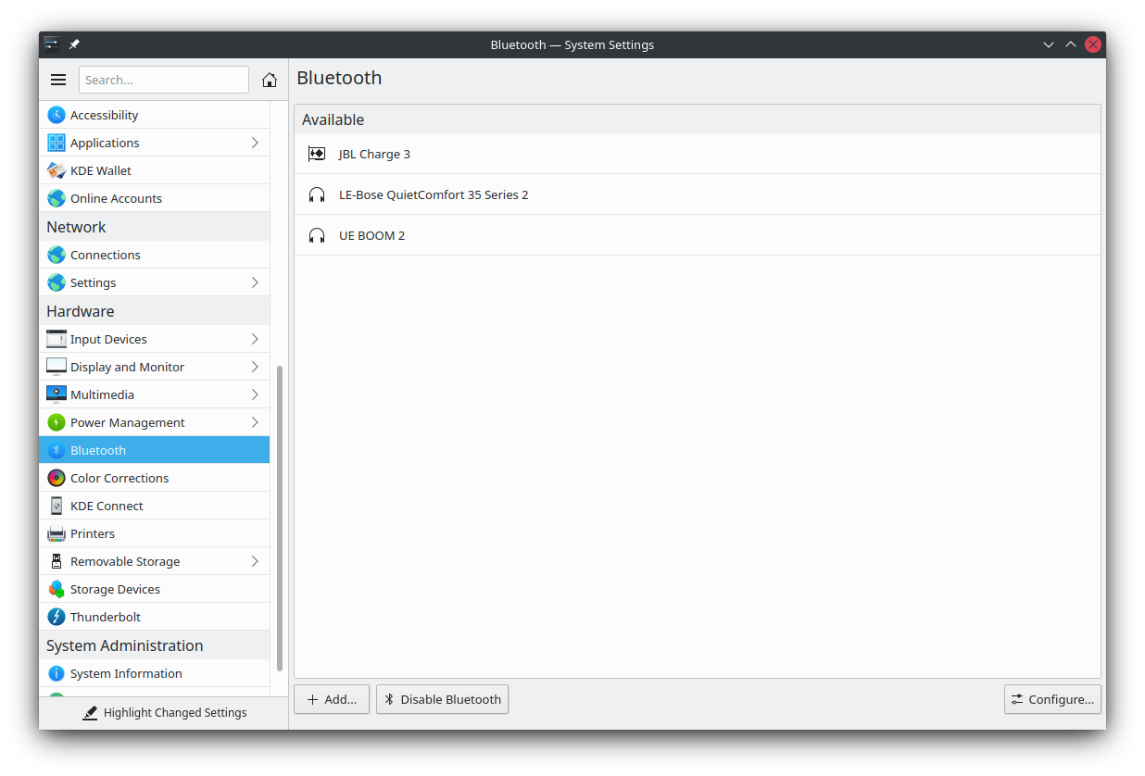Expand the Applications submenu chevron
1145x776 pixels.
[x=255, y=143]
